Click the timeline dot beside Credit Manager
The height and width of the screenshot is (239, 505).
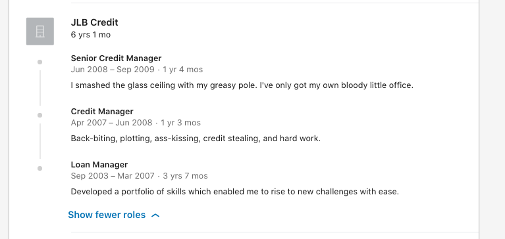(40, 116)
